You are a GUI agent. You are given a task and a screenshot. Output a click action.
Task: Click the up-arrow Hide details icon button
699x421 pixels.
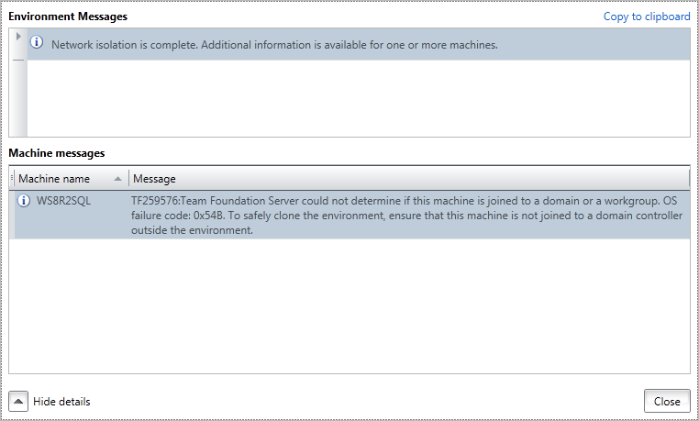tap(18, 401)
